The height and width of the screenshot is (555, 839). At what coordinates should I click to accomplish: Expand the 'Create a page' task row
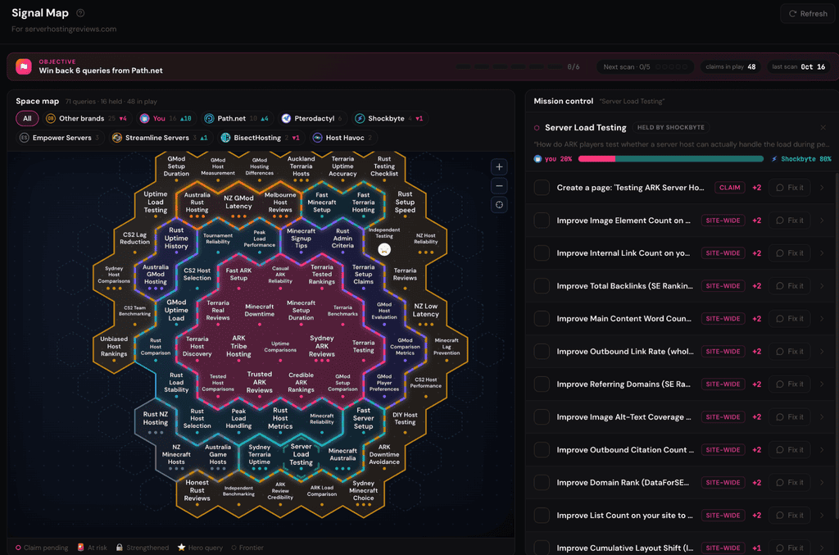coord(822,187)
